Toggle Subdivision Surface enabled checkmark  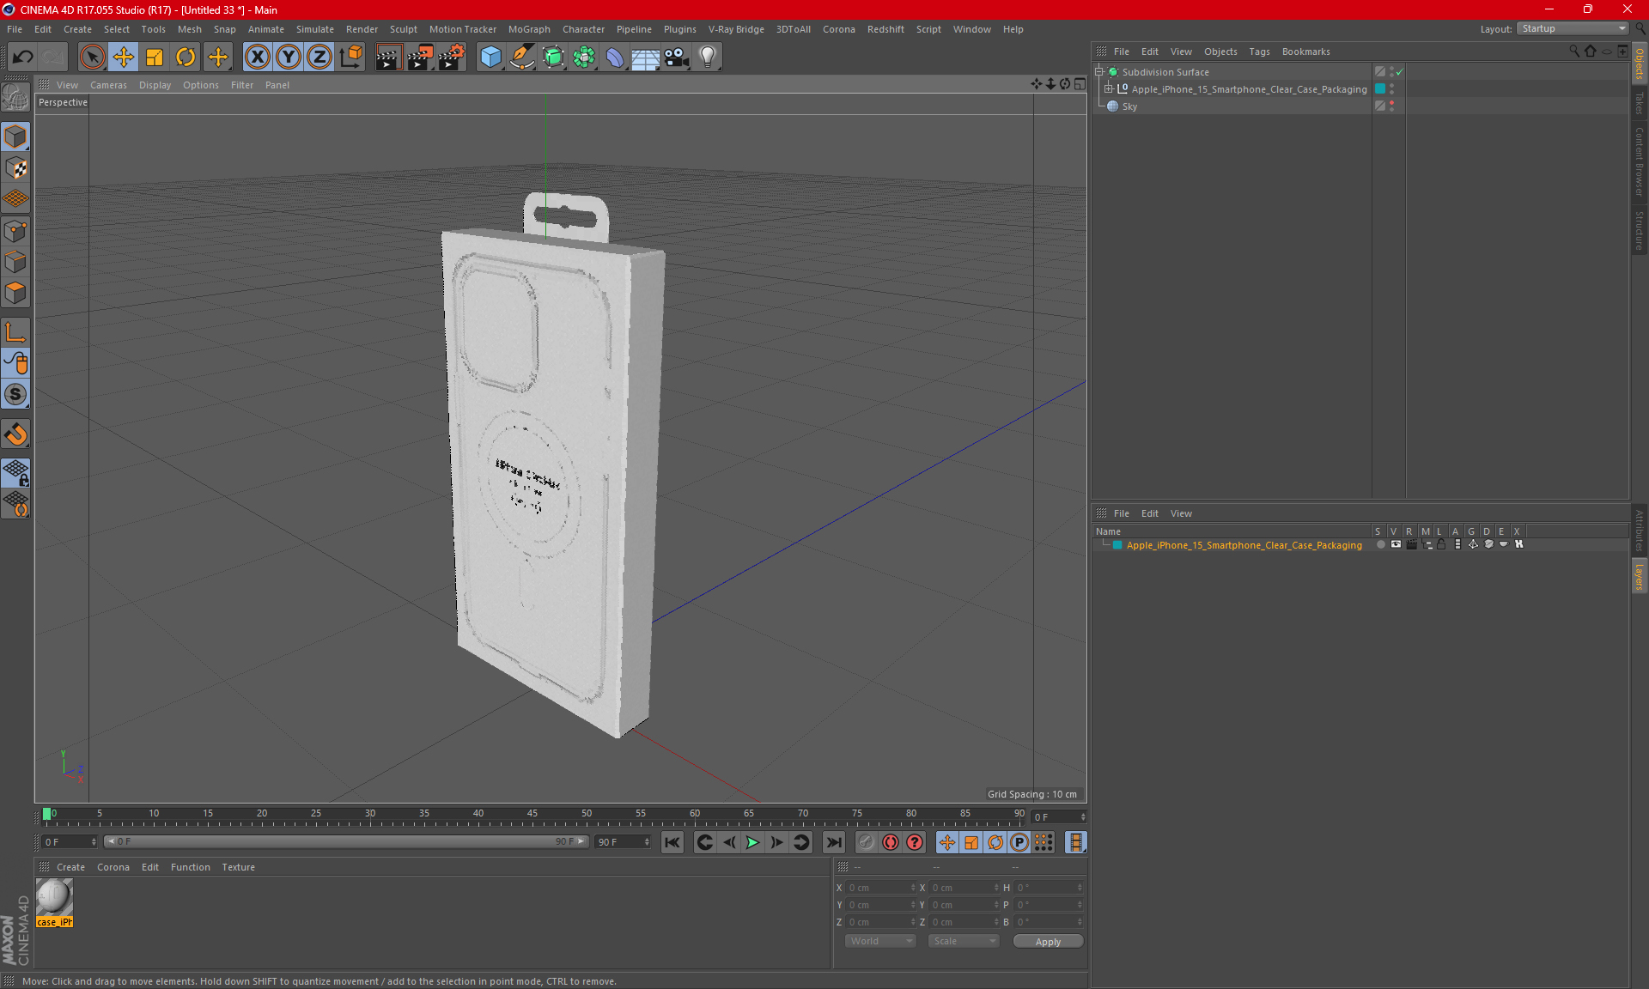click(1399, 72)
